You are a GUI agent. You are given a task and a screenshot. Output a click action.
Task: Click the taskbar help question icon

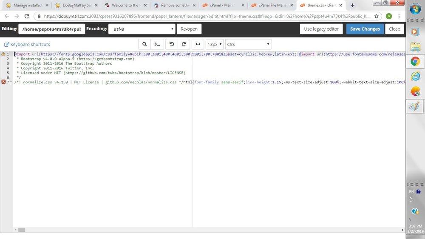(x=415, y=211)
